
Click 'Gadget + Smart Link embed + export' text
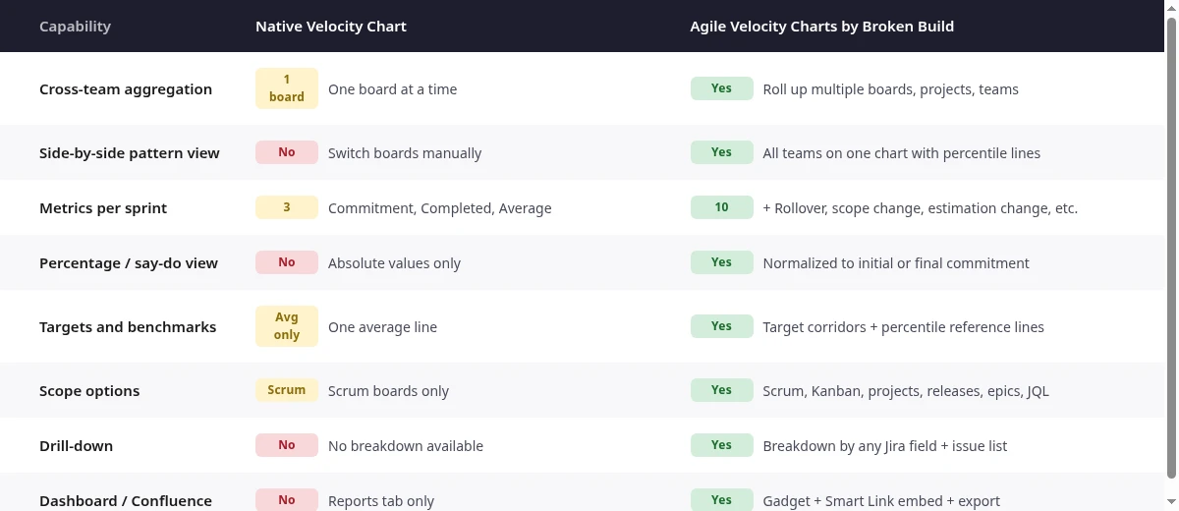(x=881, y=501)
